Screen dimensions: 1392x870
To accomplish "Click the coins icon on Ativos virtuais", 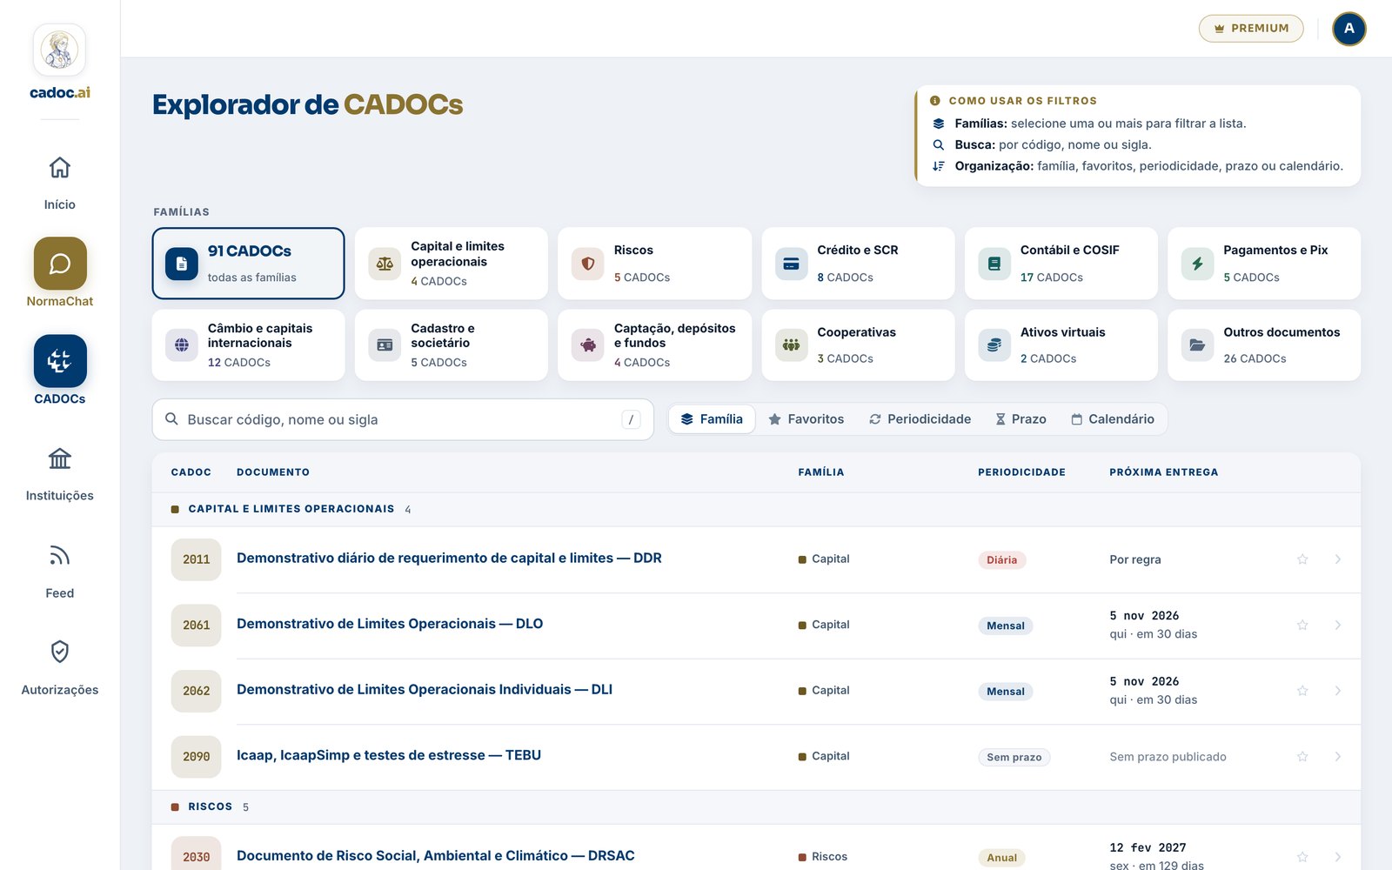I will (x=994, y=345).
